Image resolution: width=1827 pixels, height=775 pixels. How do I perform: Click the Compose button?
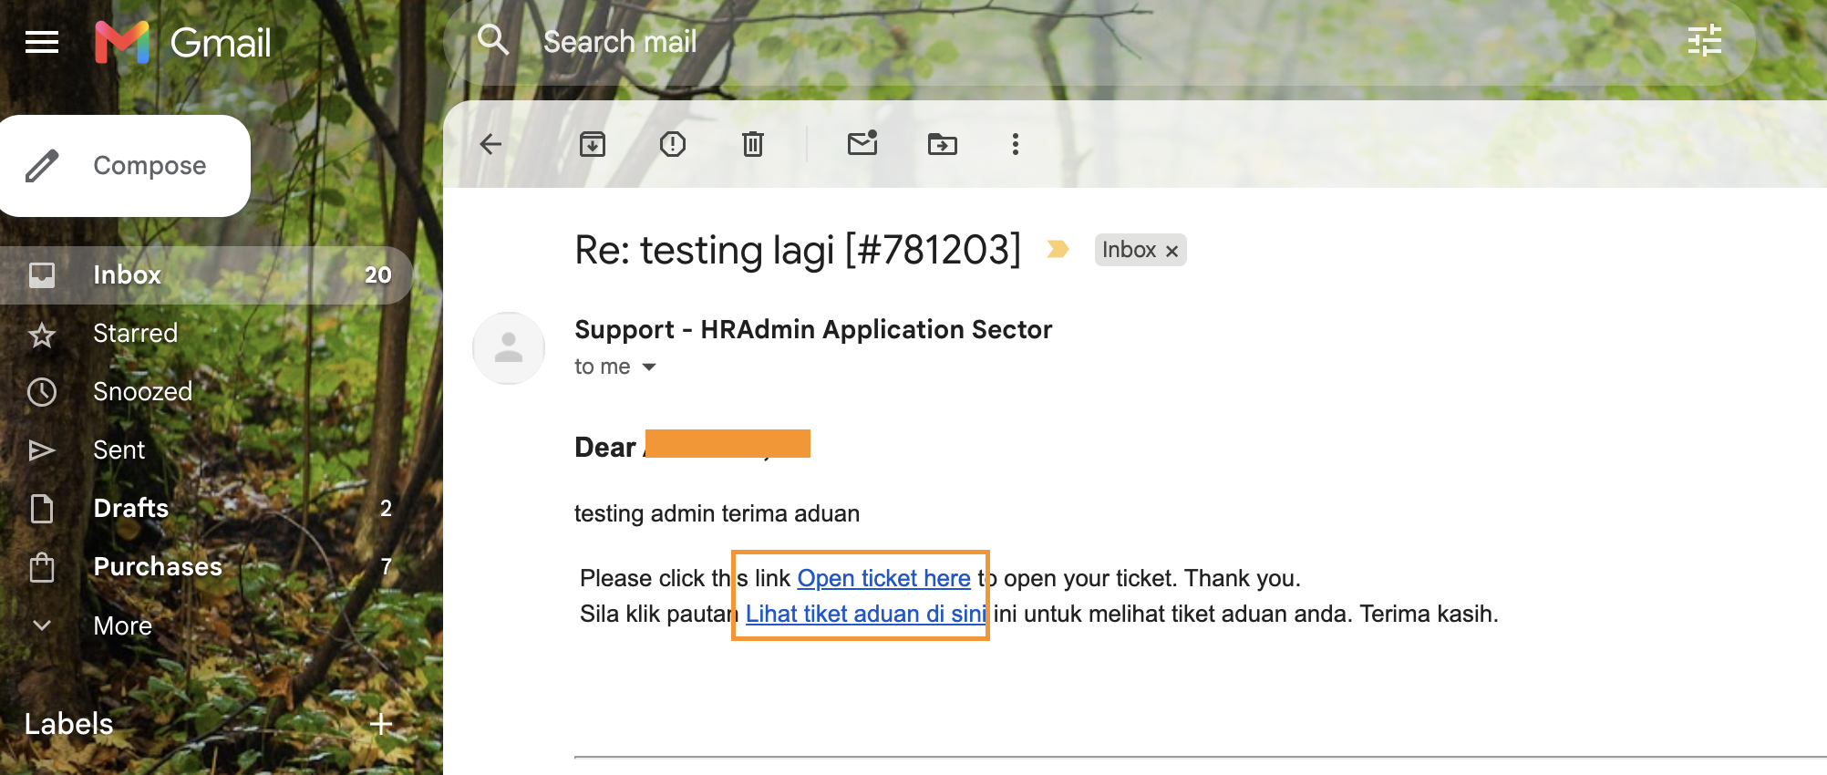(x=125, y=166)
